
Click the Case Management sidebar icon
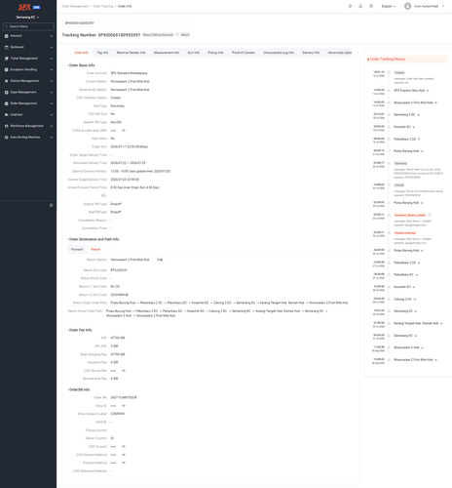pos(6,93)
